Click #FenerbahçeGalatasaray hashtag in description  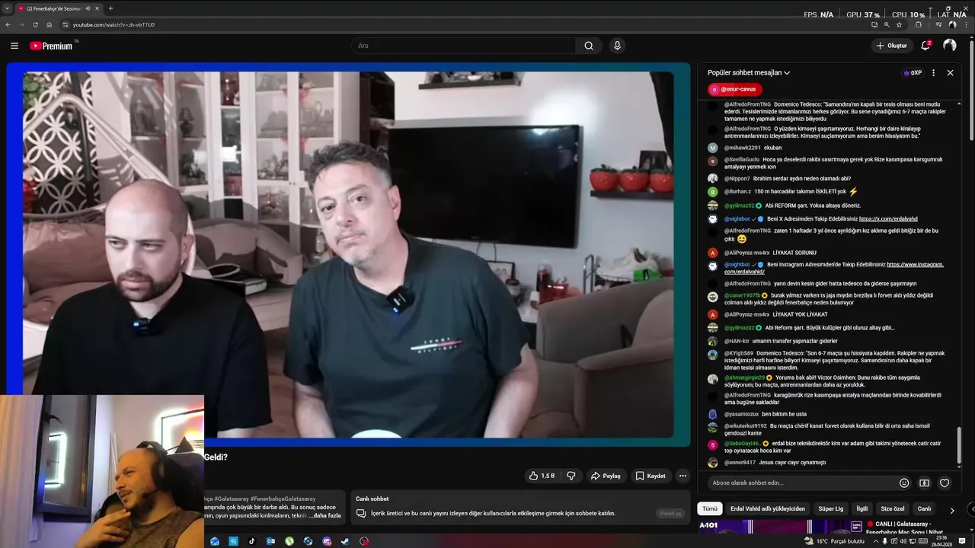pyautogui.click(x=283, y=499)
